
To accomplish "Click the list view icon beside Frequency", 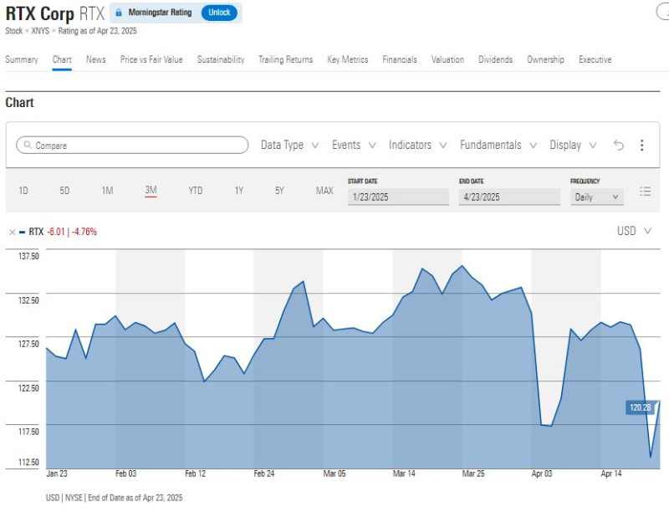I will [645, 192].
